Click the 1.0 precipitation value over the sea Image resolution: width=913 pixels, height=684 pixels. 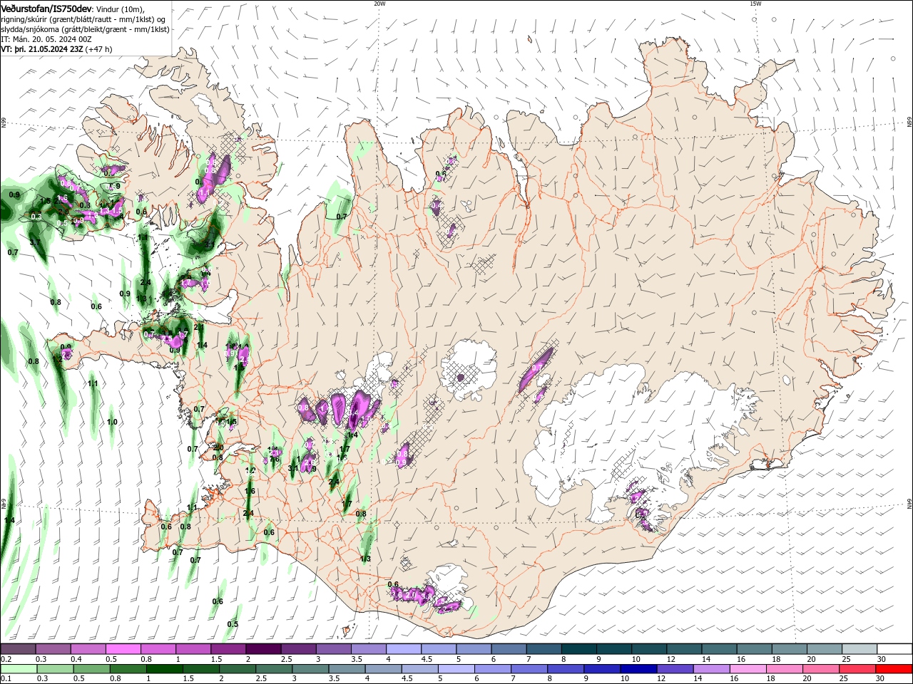(x=112, y=422)
